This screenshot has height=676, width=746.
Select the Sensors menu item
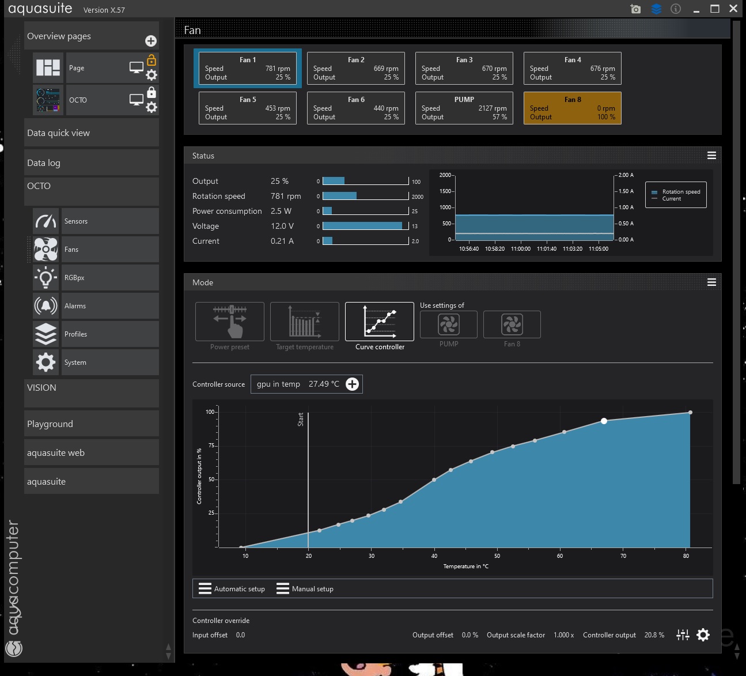click(x=110, y=221)
